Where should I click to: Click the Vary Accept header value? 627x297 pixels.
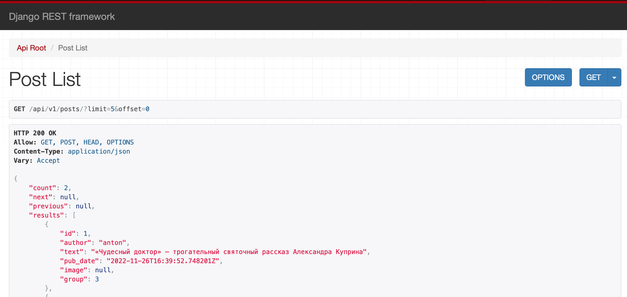[x=48, y=161]
